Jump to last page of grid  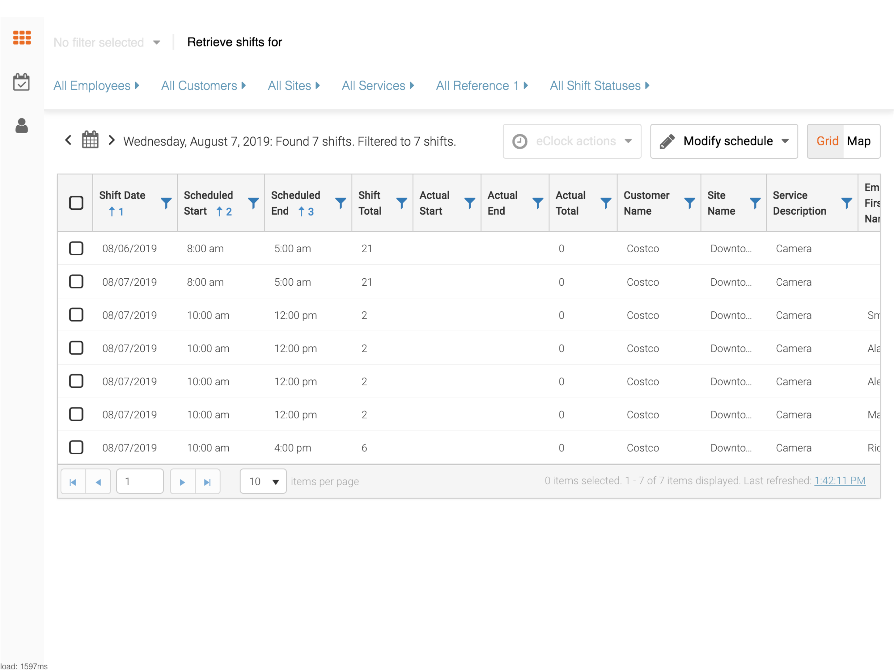pos(208,482)
